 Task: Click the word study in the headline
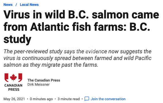tap(17, 39)
